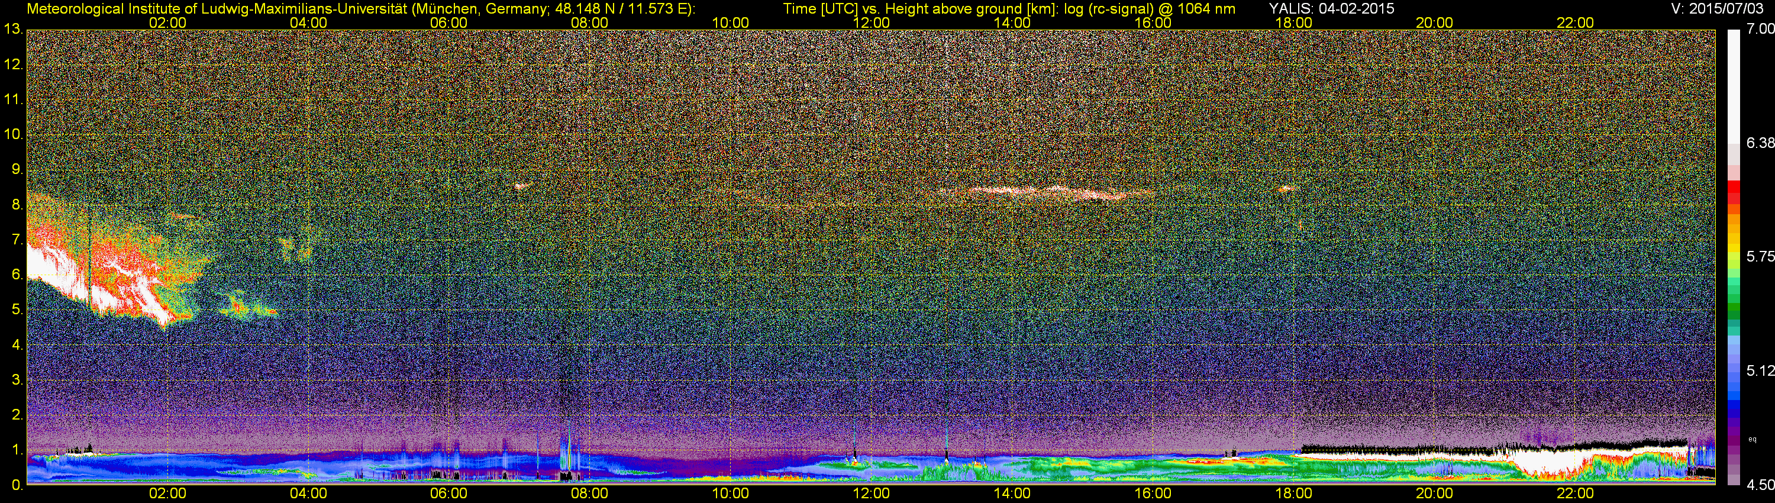This screenshot has width=1775, height=503.
Task: Pick the white segment of the colorbar
Action: [1734, 86]
